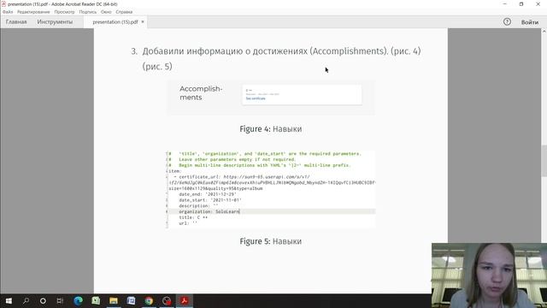This screenshot has width=547, height=308.
Task: Switch to the Инструменты tab
Action: [55, 21]
